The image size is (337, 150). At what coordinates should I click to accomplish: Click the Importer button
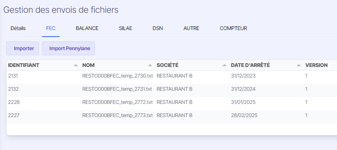(22, 48)
